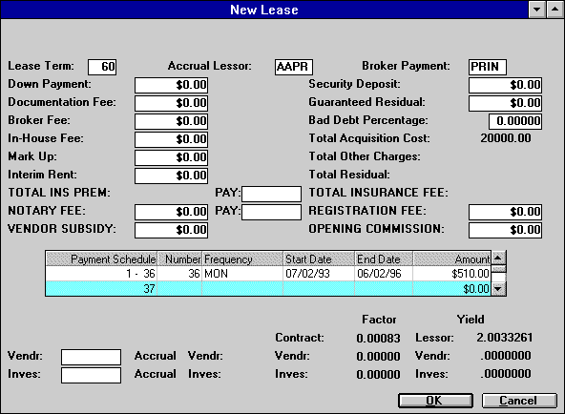Select the Security Deposit field
The image size is (565, 414).
pos(505,85)
